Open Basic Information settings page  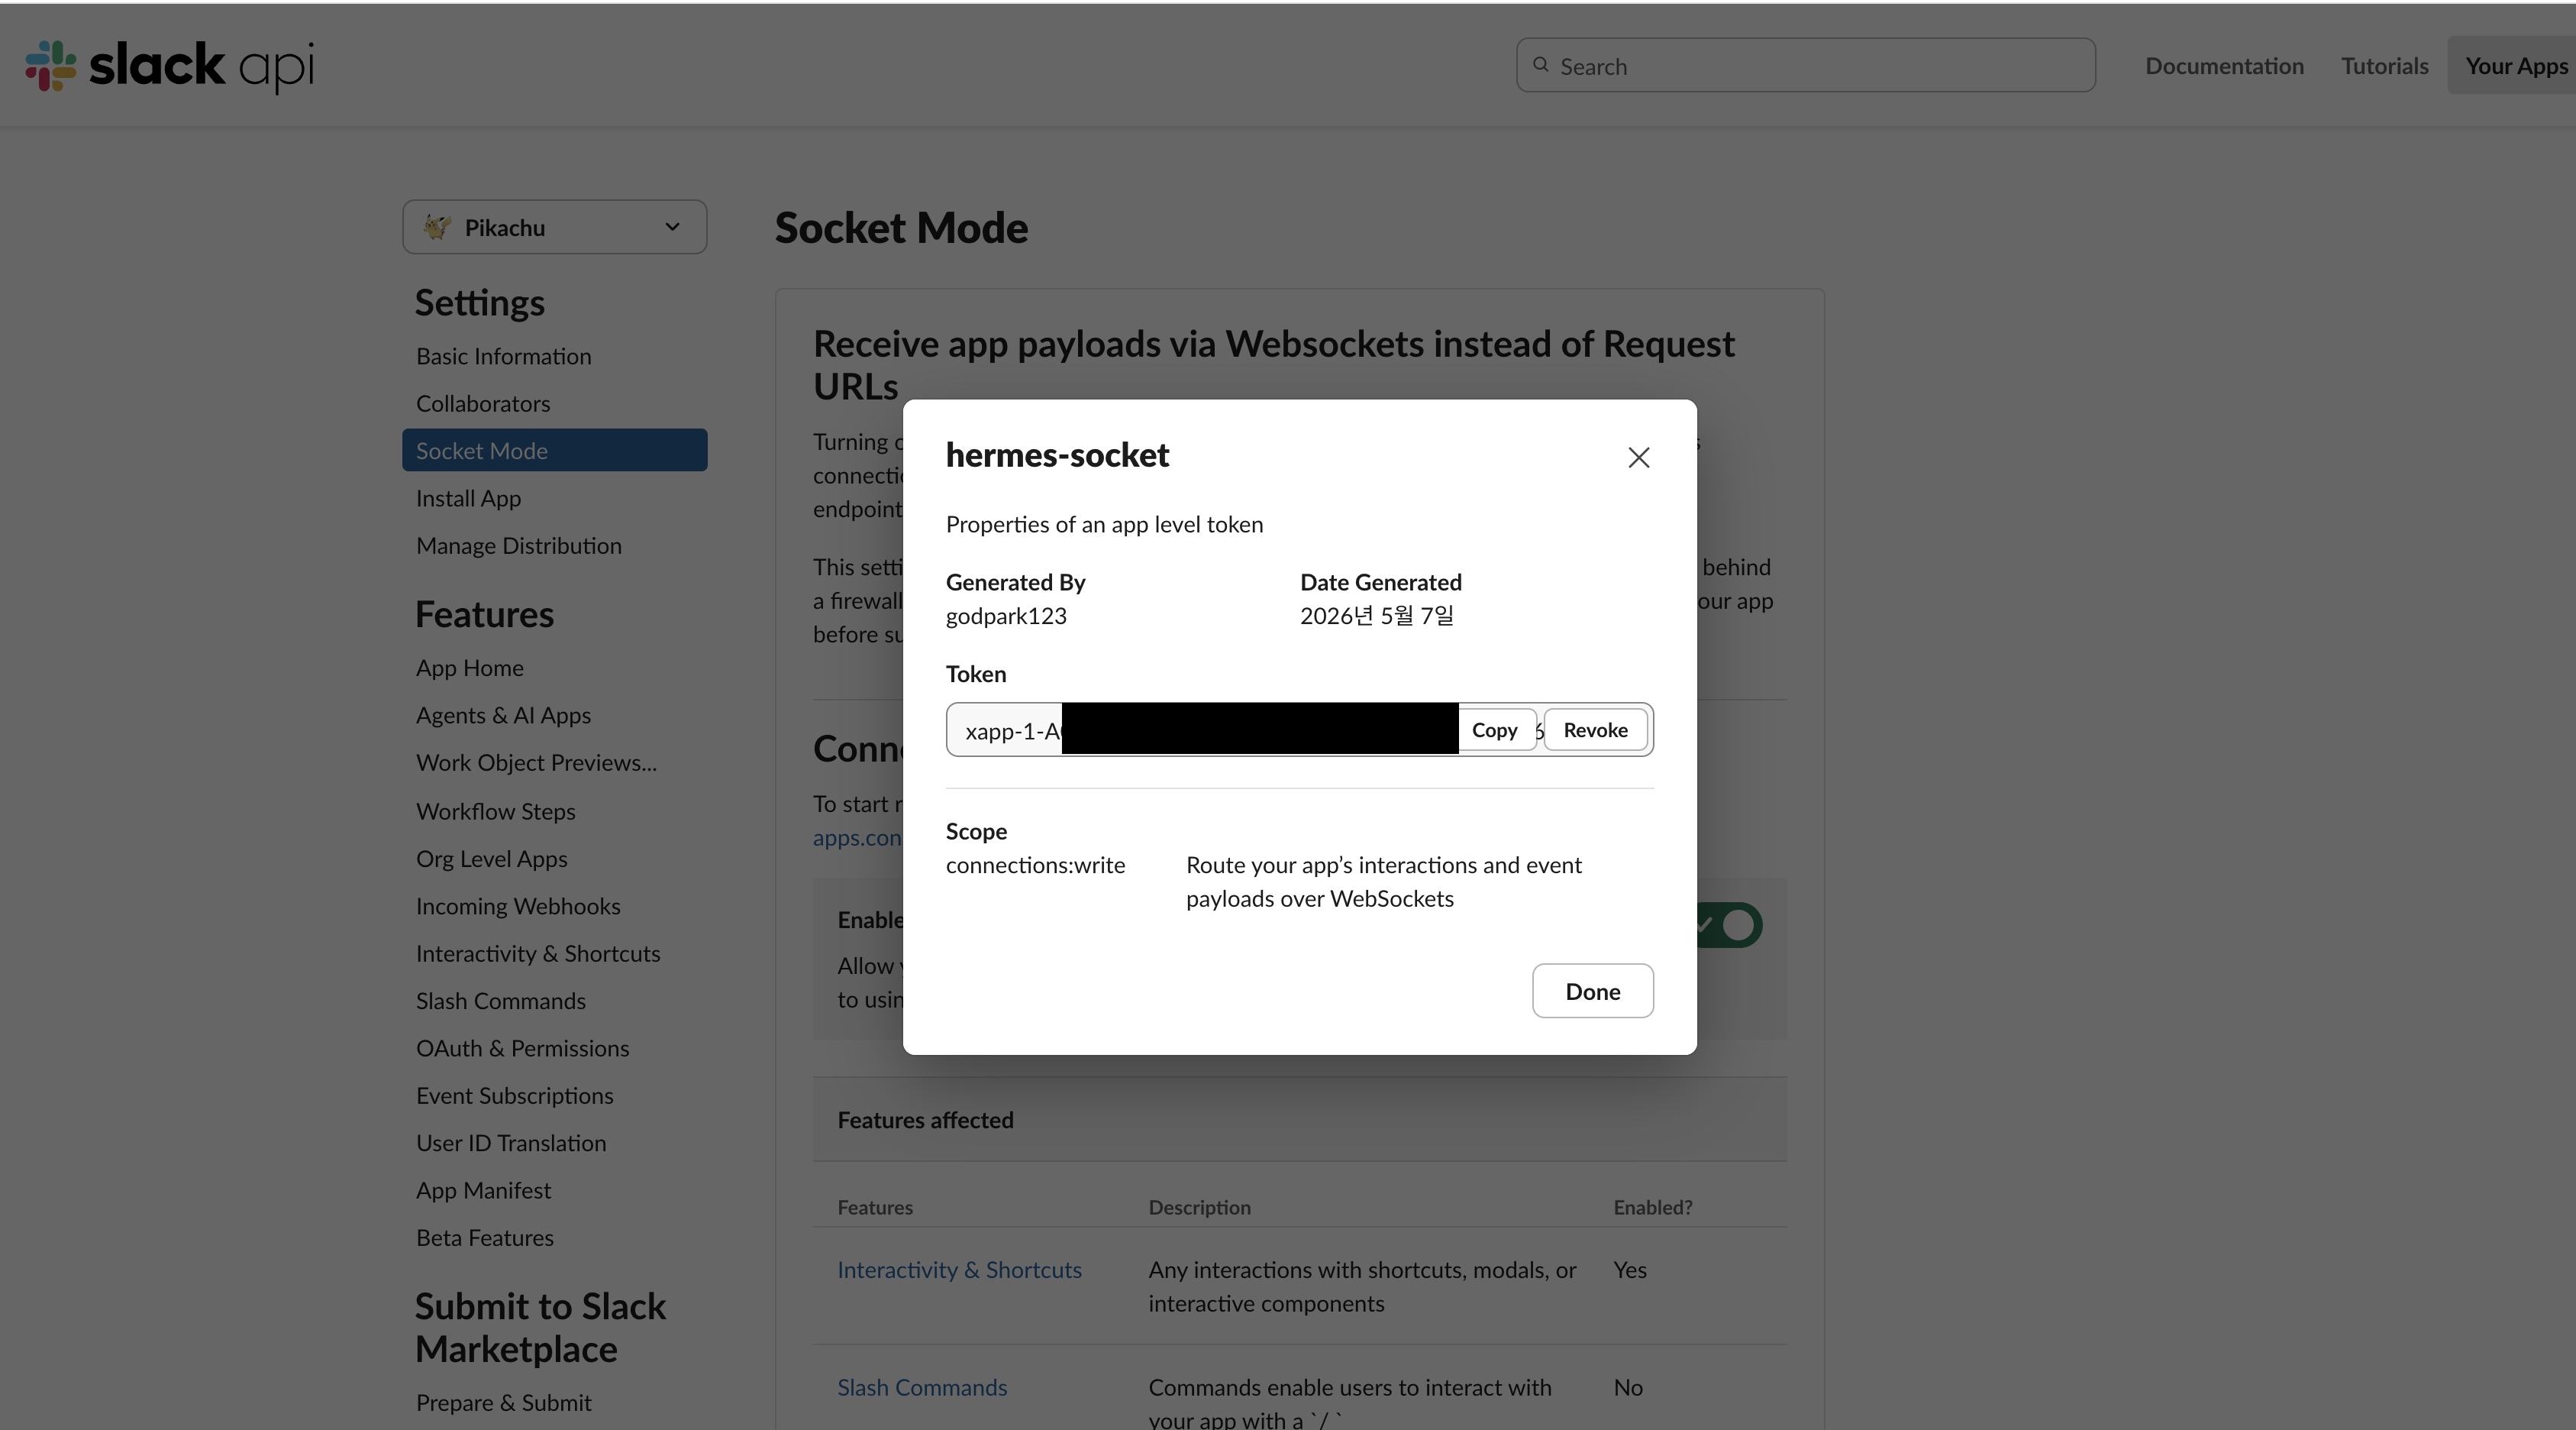[x=504, y=356]
